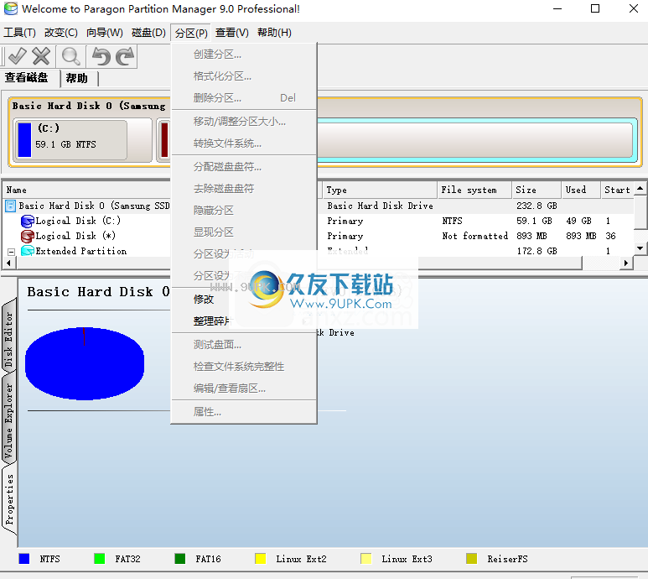Click the magnifier search toolbar icon

[x=71, y=56]
